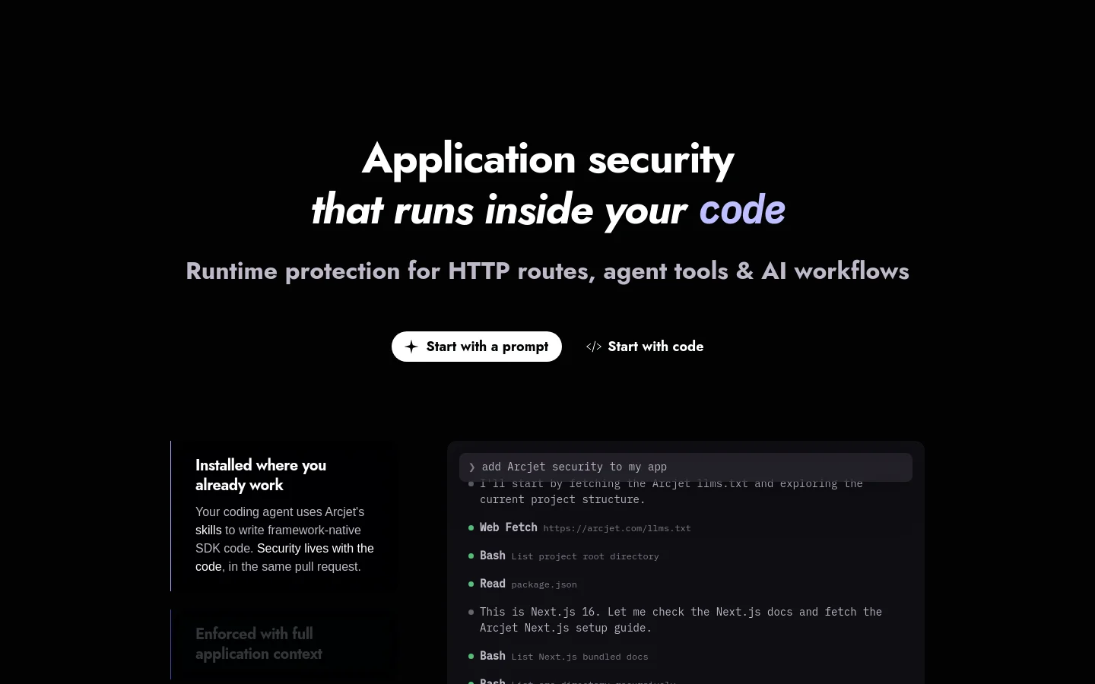
Task: Click the Web Fetch step row
Action: pos(579,527)
